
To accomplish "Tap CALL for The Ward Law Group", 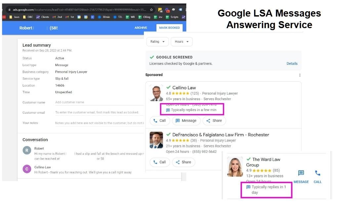I will (318, 177).
